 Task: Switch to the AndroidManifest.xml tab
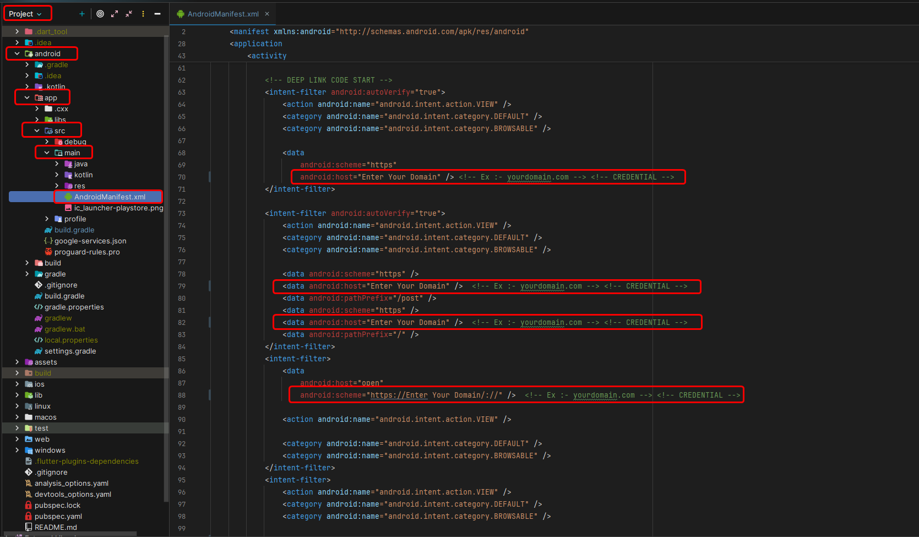(222, 13)
